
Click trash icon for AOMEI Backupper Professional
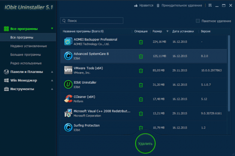tap(141, 42)
